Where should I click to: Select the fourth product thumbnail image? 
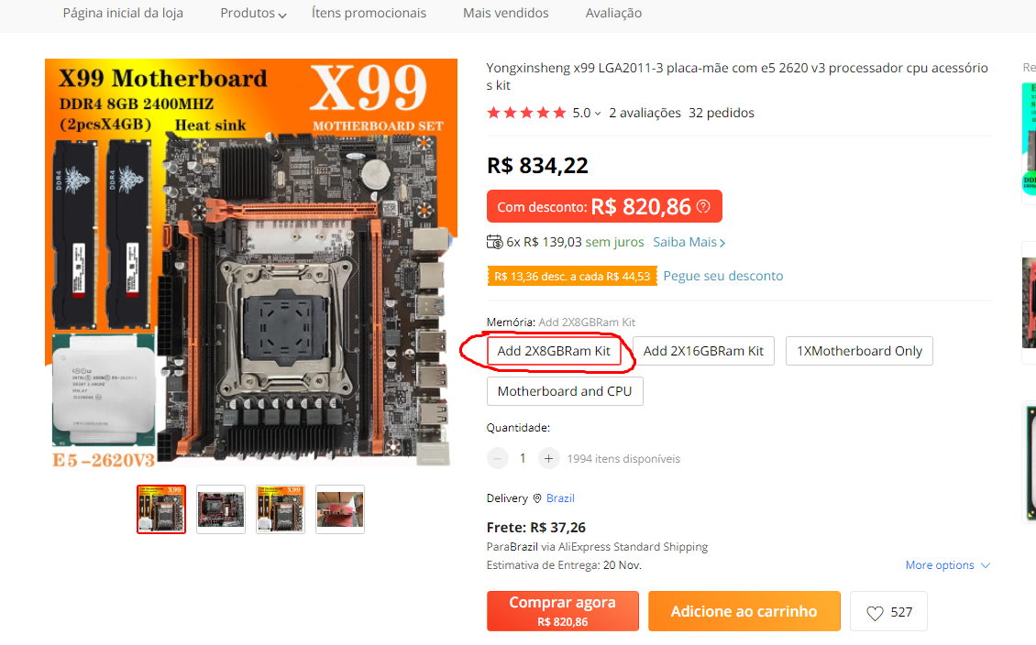[339, 509]
